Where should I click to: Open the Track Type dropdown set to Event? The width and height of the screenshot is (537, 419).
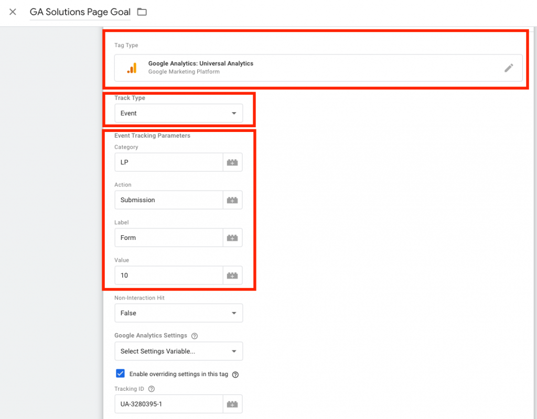click(x=179, y=113)
